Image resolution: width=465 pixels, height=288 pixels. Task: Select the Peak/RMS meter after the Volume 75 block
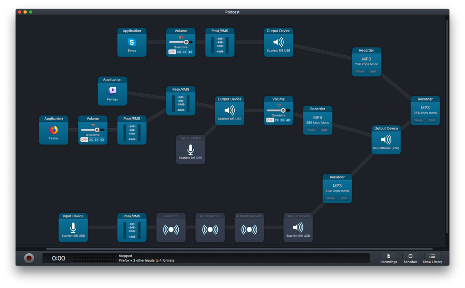(x=132, y=130)
